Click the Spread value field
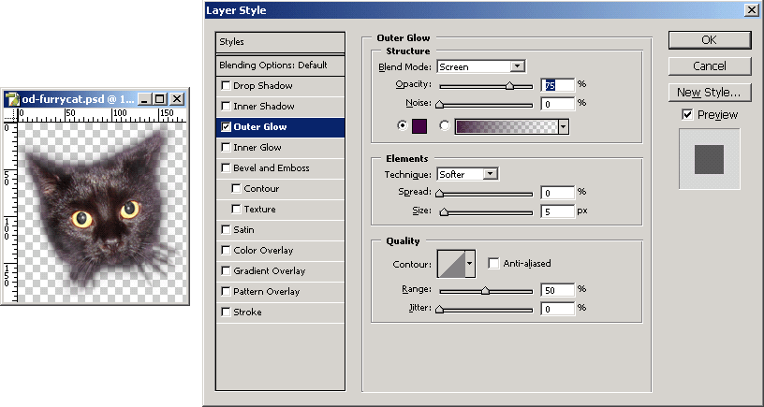 click(x=557, y=193)
